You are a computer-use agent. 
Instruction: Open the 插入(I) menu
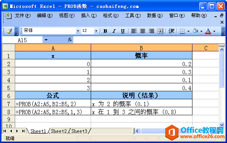click(89, 16)
